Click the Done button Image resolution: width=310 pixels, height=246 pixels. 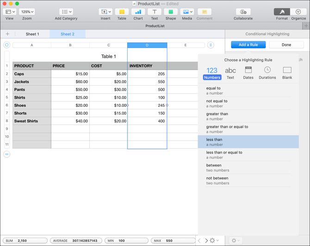pyautogui.click(x=286, y=45)
